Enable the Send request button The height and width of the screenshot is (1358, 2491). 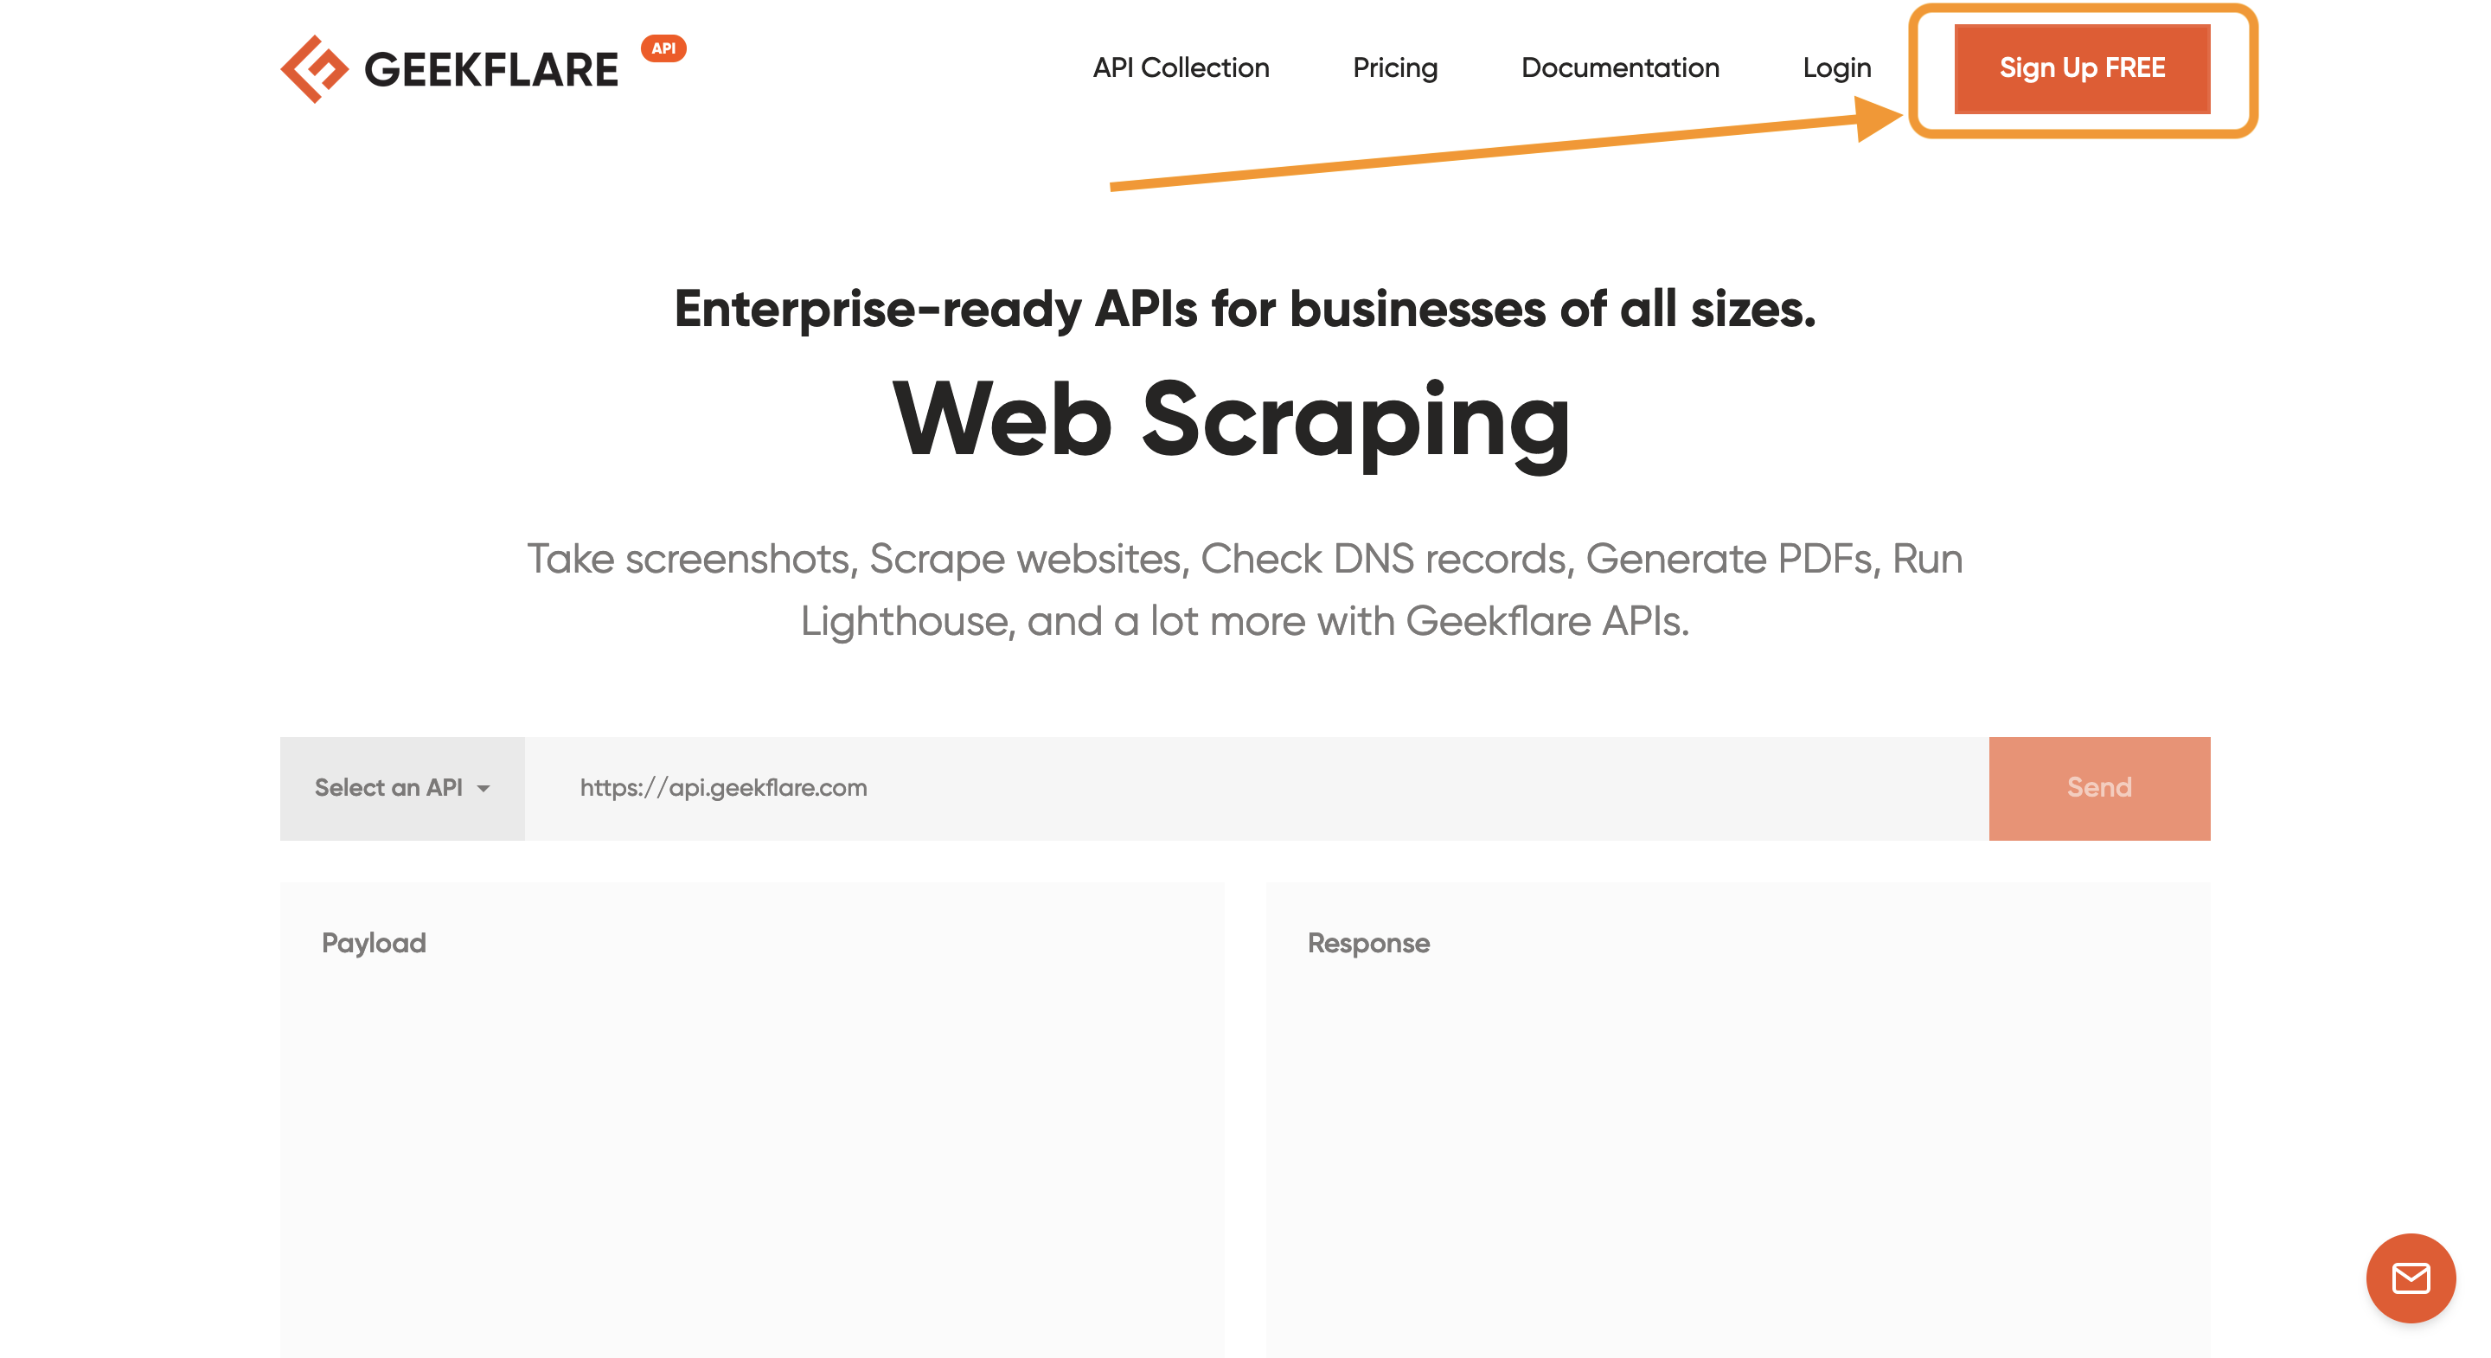[x=2095, y=786]
